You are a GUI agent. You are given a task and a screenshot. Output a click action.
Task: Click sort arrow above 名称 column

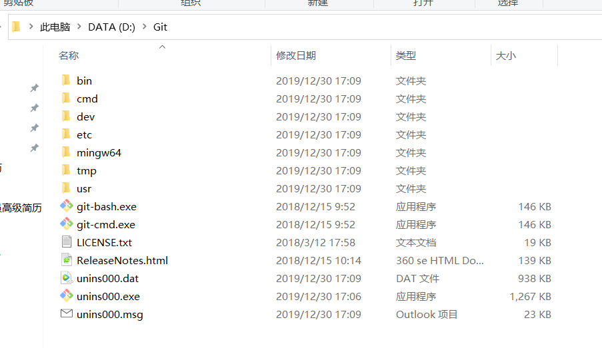(x=163, y=47)
